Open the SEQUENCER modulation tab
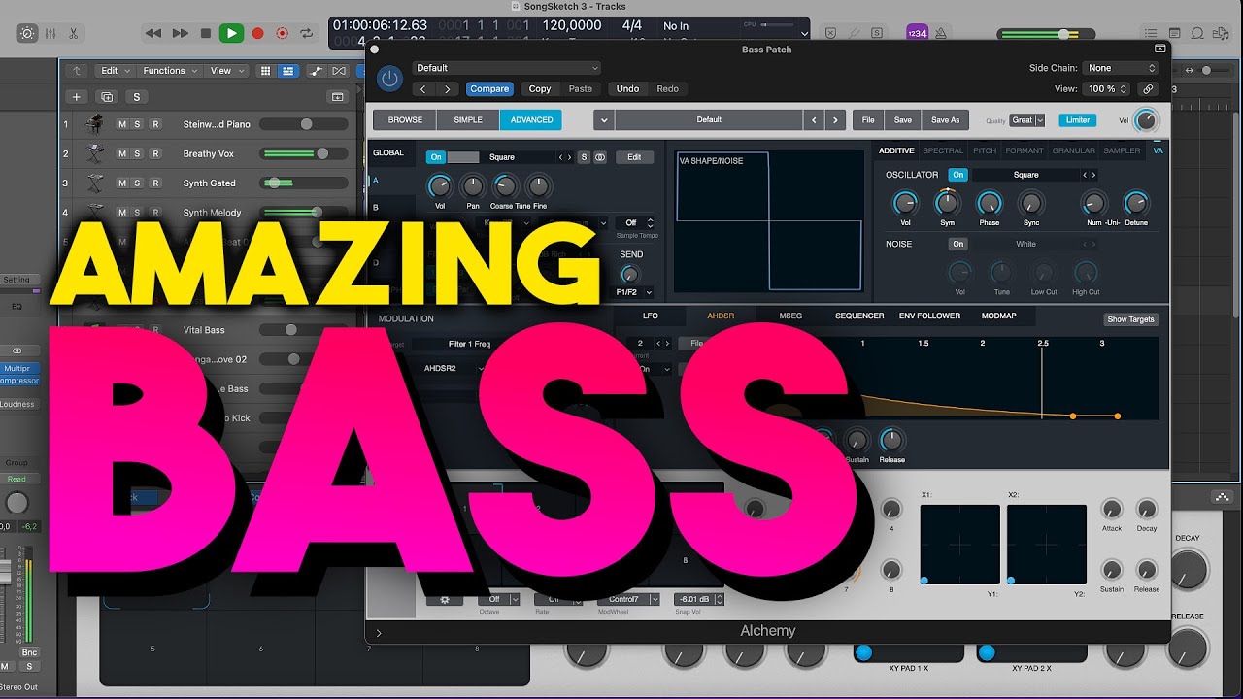The height and width of the screenshot is (699, 1243). (859, 316)
